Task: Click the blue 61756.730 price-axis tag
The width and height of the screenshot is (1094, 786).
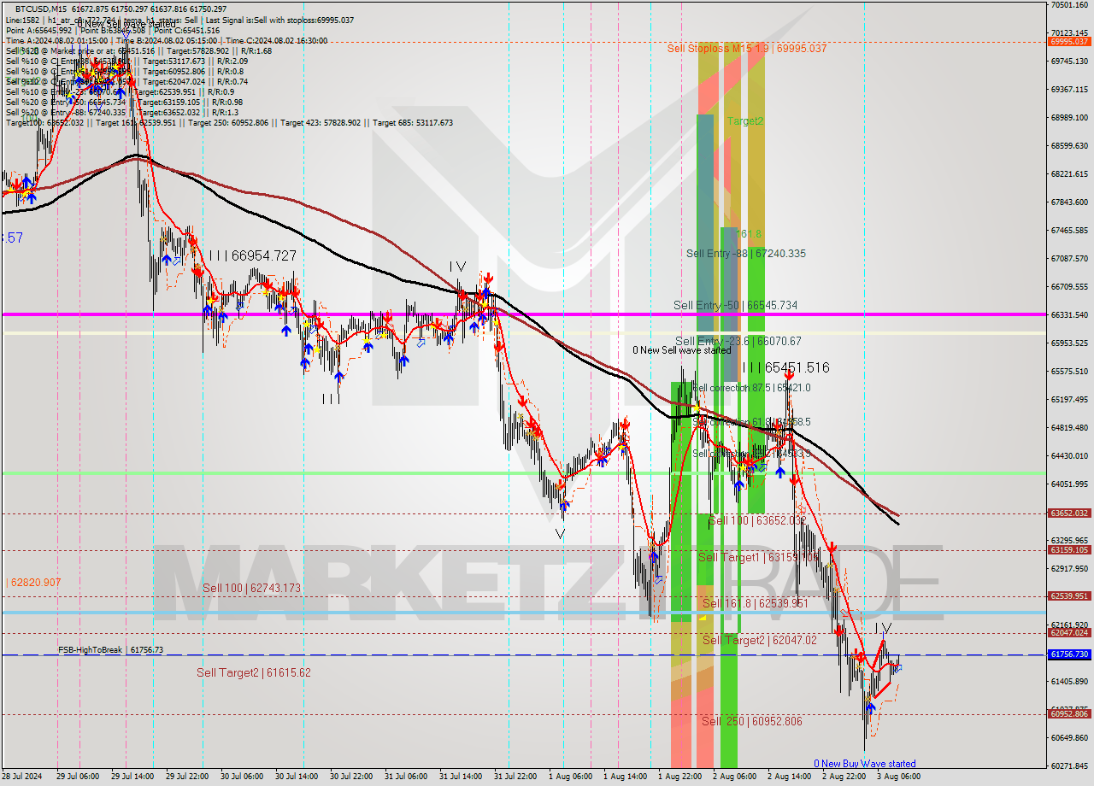Action: (1069, 654)
